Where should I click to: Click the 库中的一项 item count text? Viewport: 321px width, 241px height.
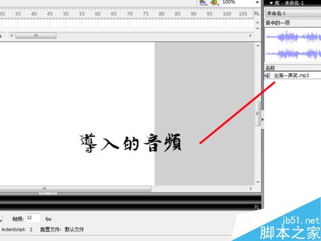tap(277, 23)
